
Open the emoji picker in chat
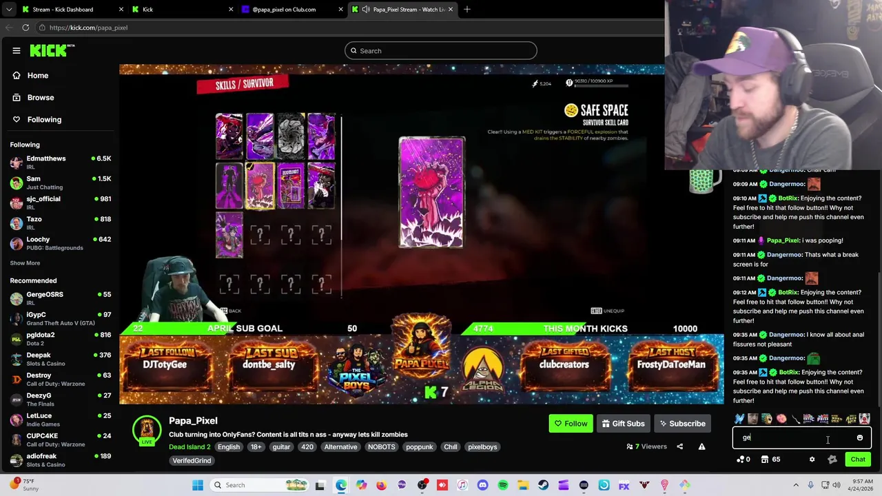[x=860, y=437]
